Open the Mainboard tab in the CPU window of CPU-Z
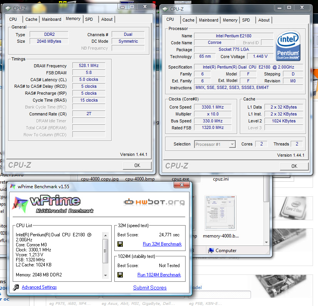The height and width of the screenshot is (306, 318). coord(209,20)
